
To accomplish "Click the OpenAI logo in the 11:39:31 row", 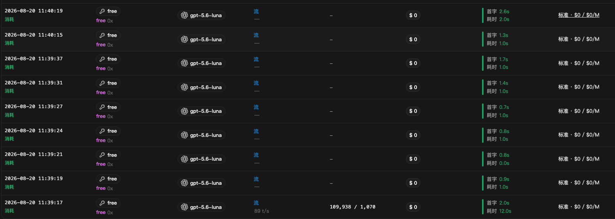I will click(184, 87).
